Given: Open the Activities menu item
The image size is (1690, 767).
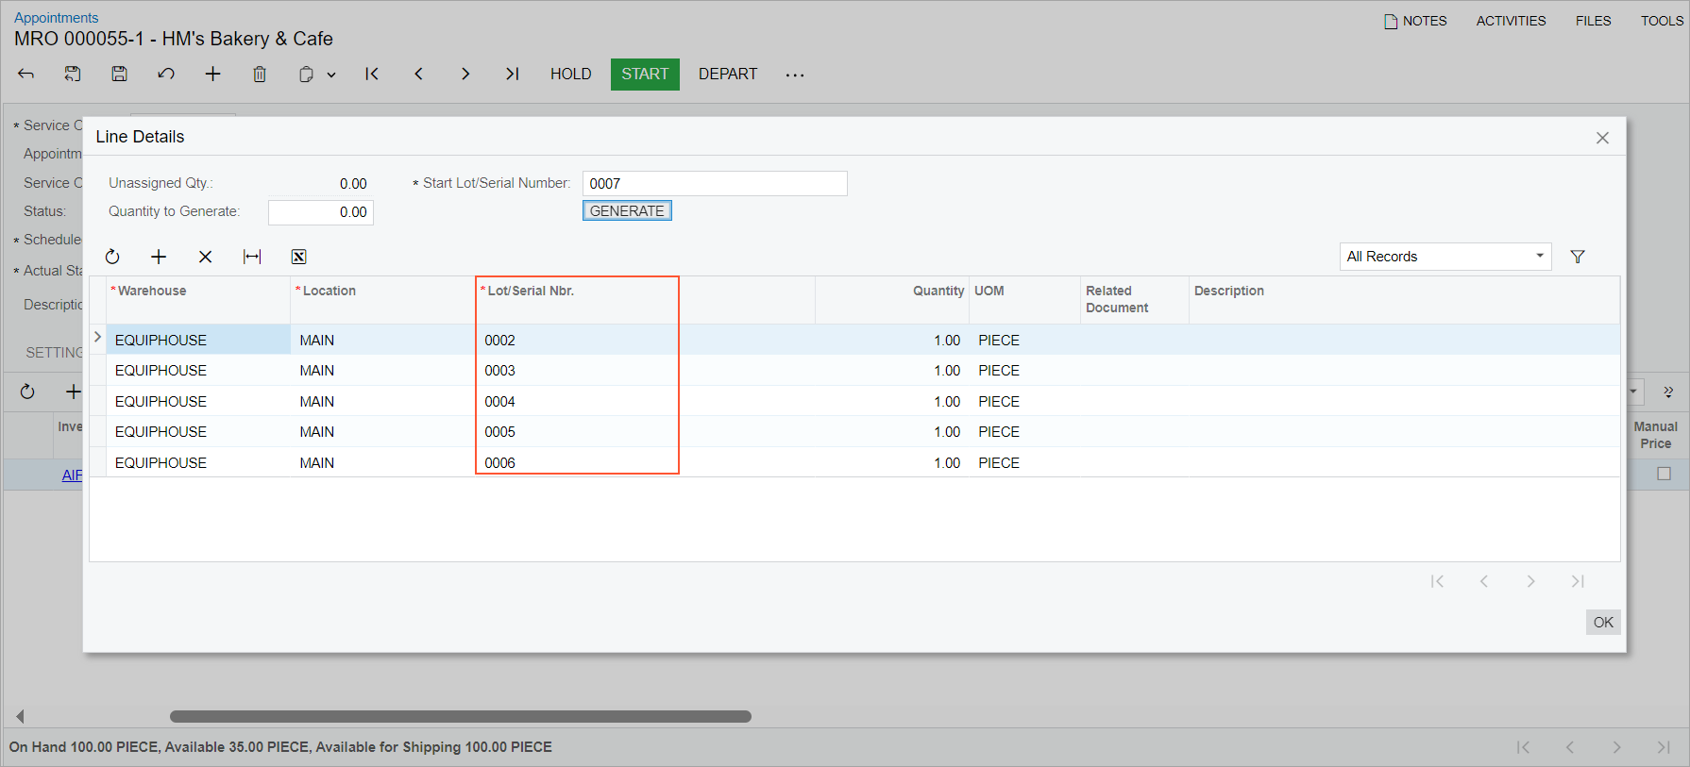Looking at the screenshot, I should pos(1511,21).
